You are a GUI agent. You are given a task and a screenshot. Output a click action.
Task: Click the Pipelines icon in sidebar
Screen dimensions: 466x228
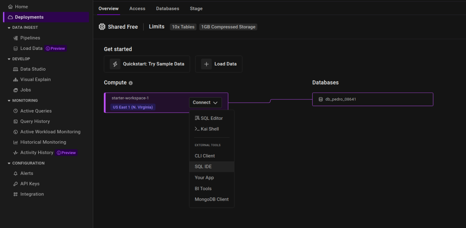(15, 38)
